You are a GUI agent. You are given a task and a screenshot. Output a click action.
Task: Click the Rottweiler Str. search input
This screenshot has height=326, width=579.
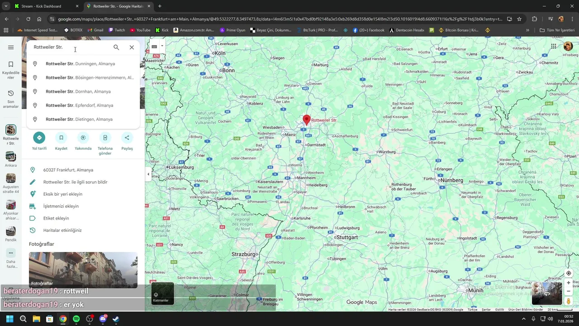(70, 47)
